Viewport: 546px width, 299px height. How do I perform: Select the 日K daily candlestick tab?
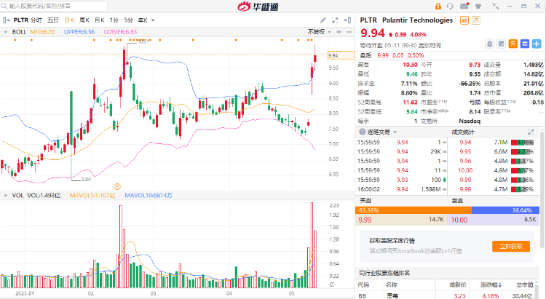pyautogui.click(x=69, y=20)
